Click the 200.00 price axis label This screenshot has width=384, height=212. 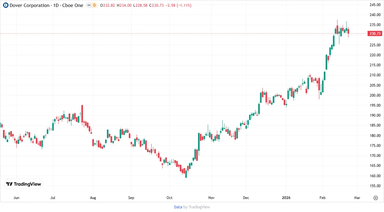(375, 95)
